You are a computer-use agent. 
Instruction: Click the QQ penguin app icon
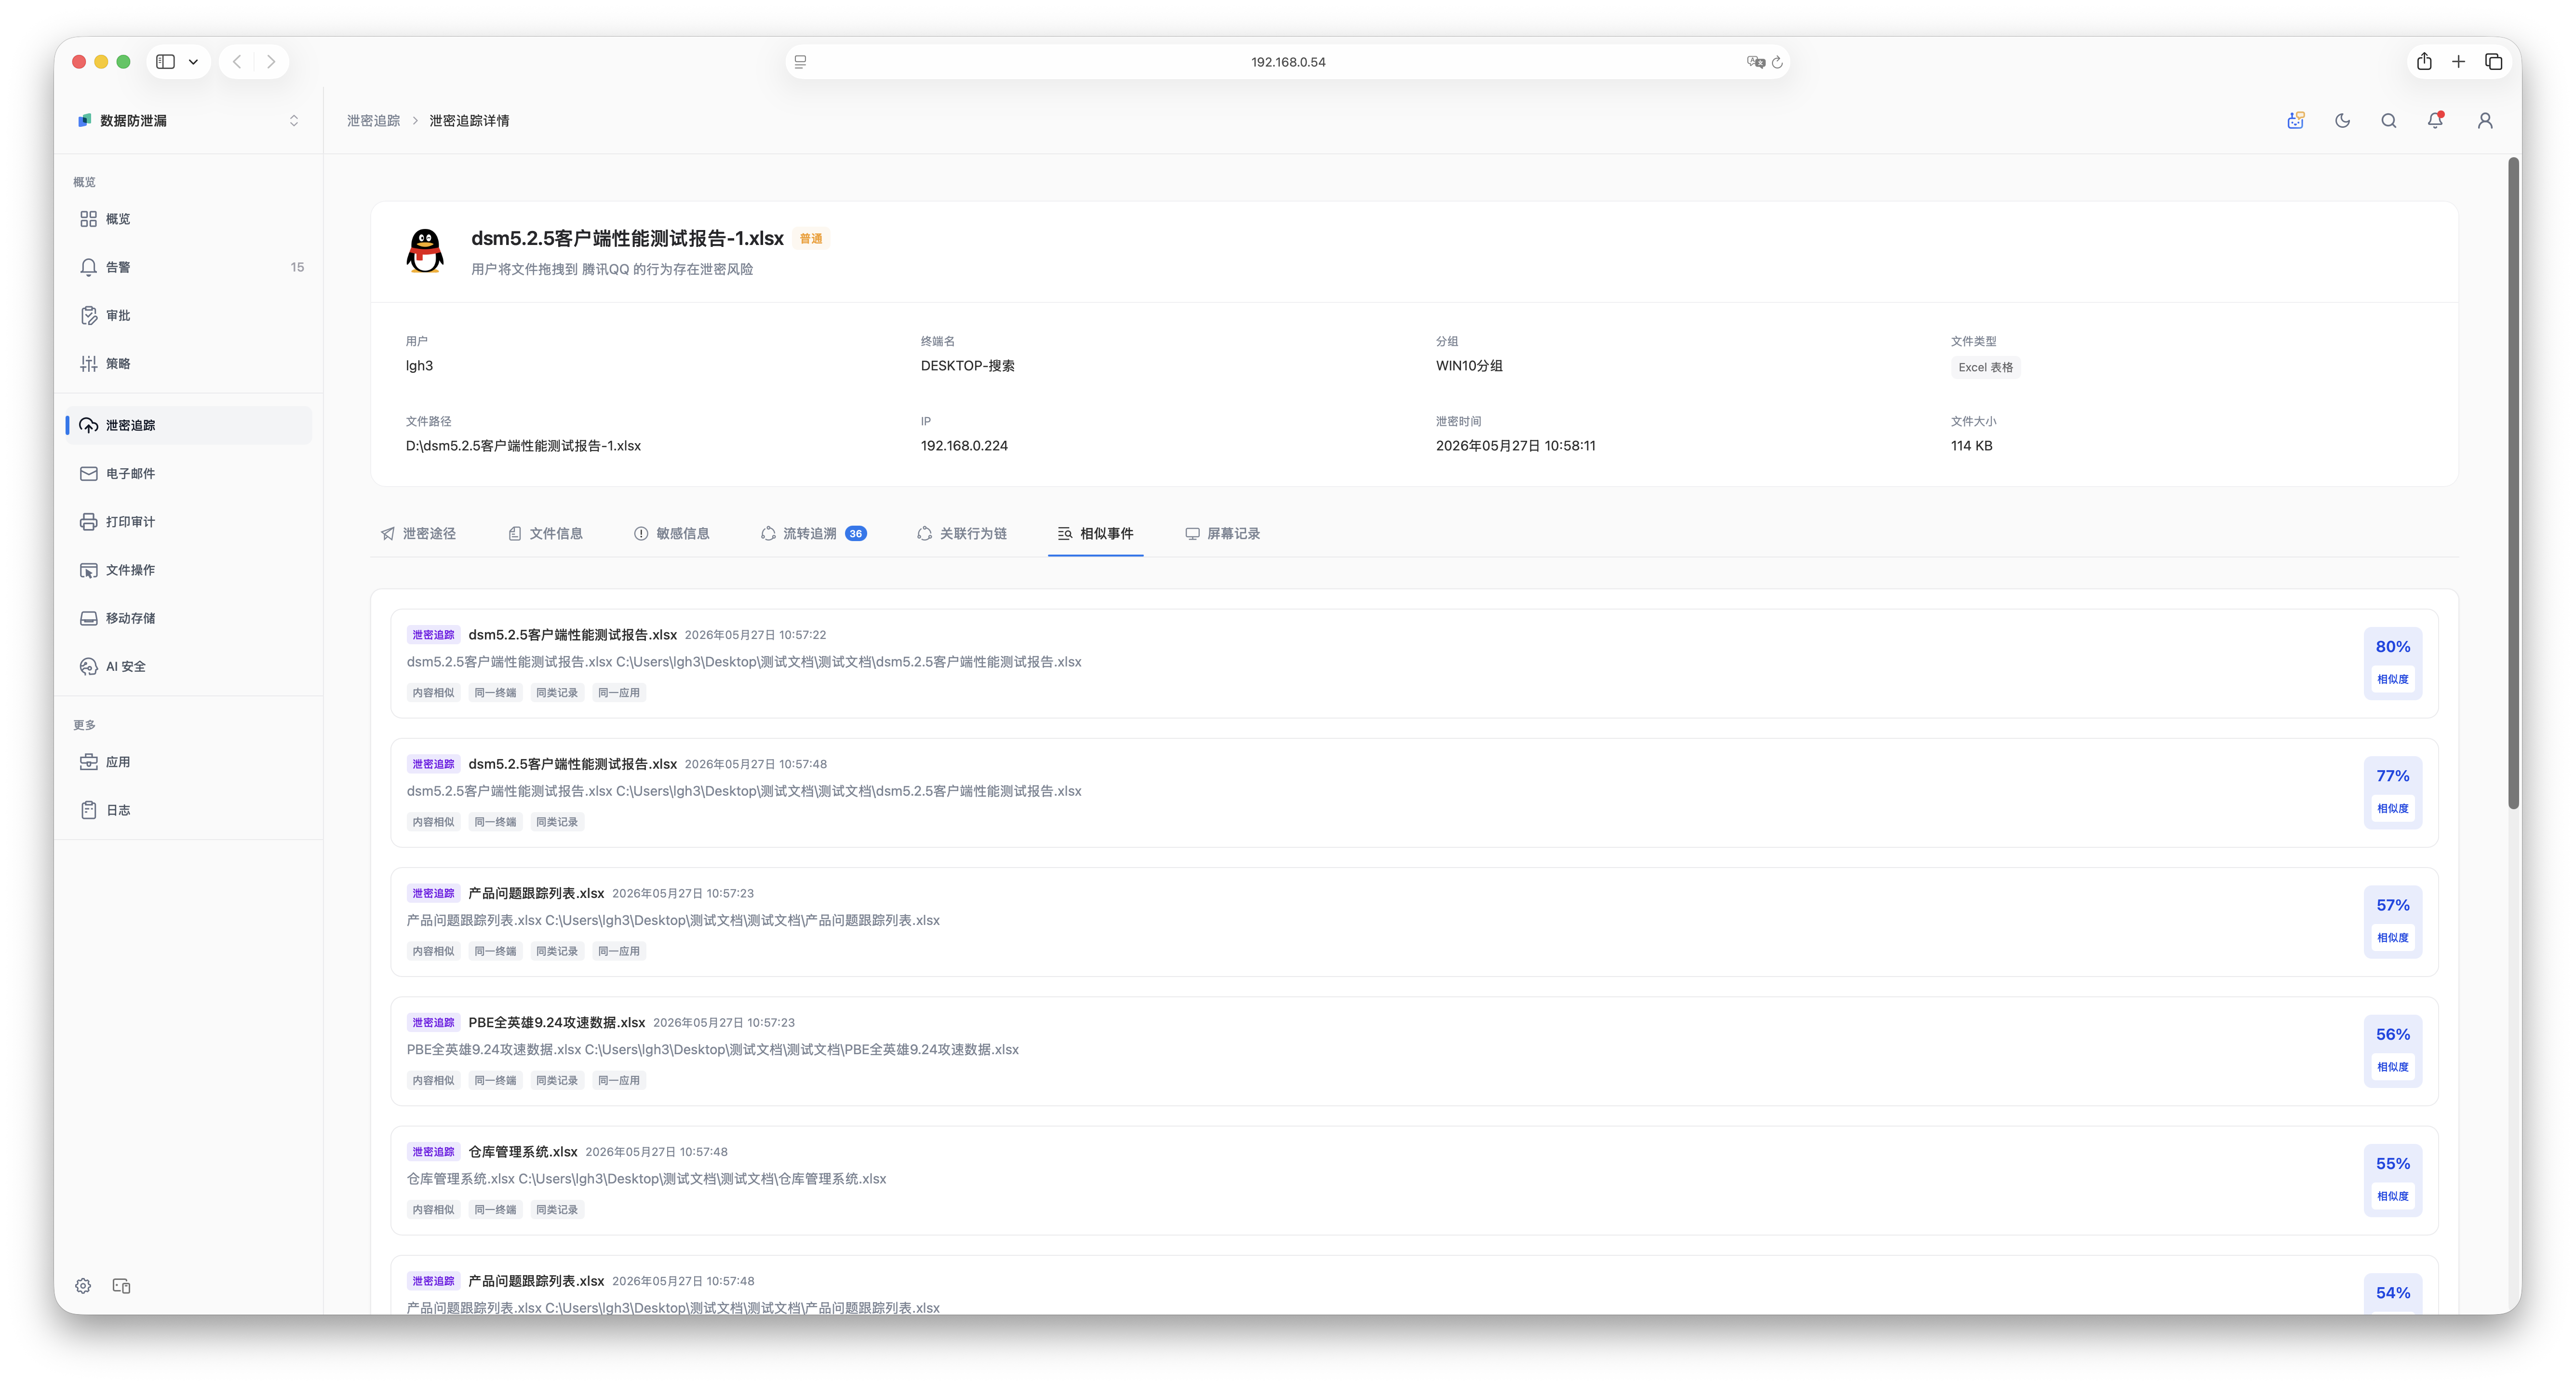[x=425, y=250]
